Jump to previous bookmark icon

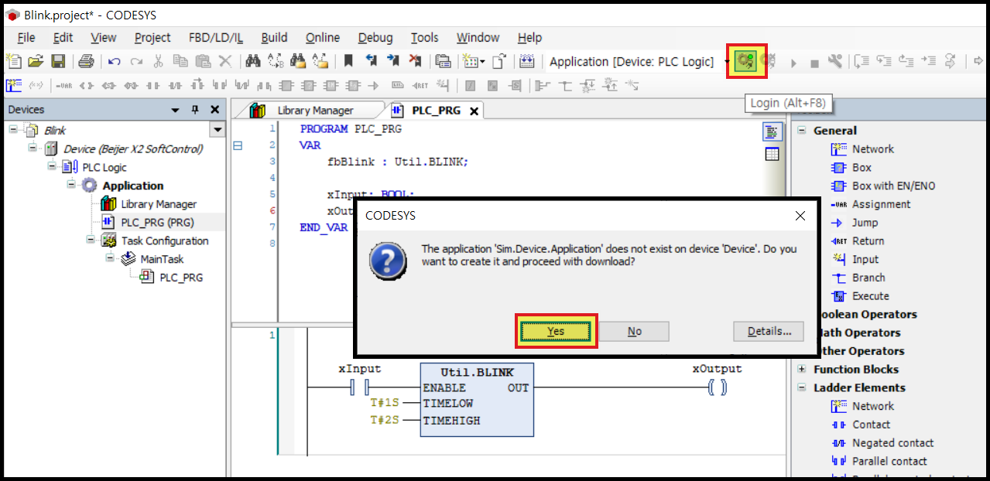click(371, 61)
